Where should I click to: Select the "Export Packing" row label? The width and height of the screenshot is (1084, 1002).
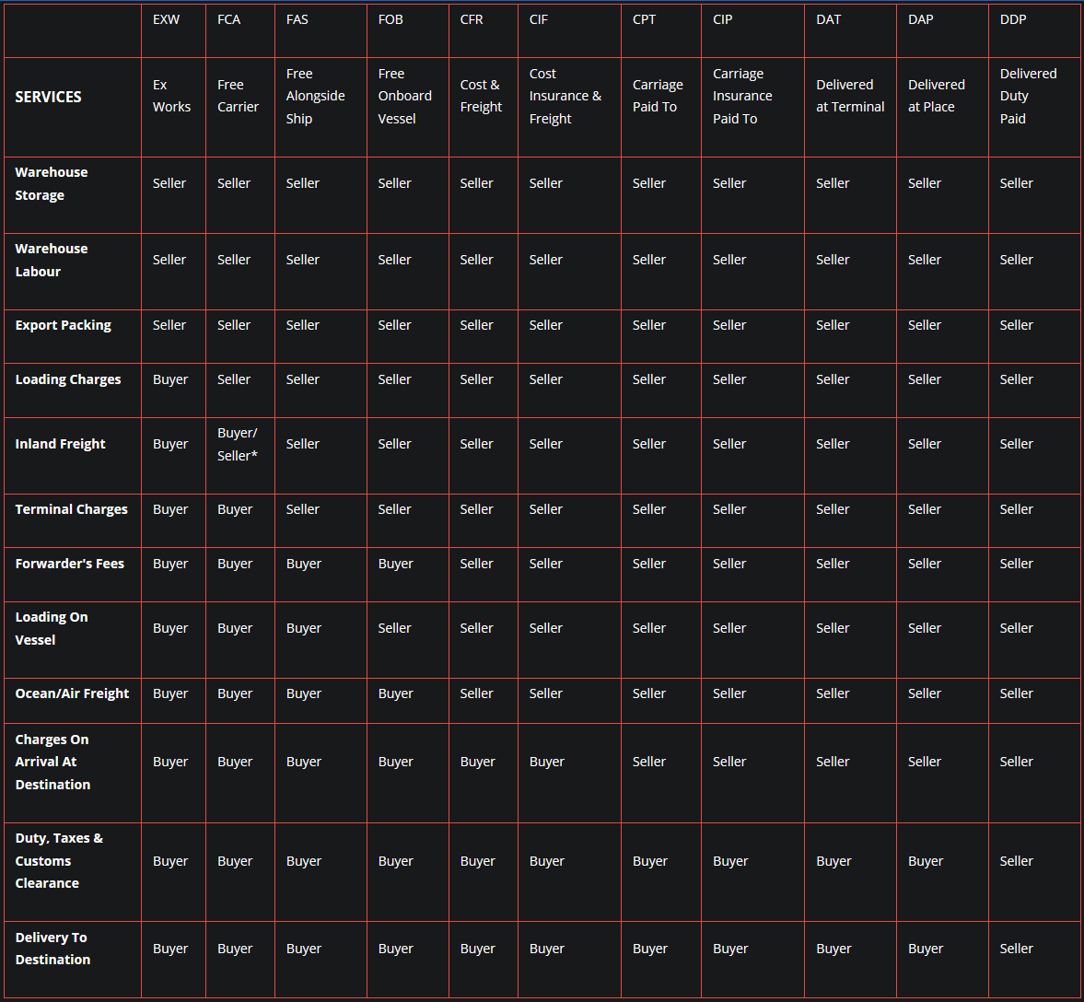[x=63, y=325]
